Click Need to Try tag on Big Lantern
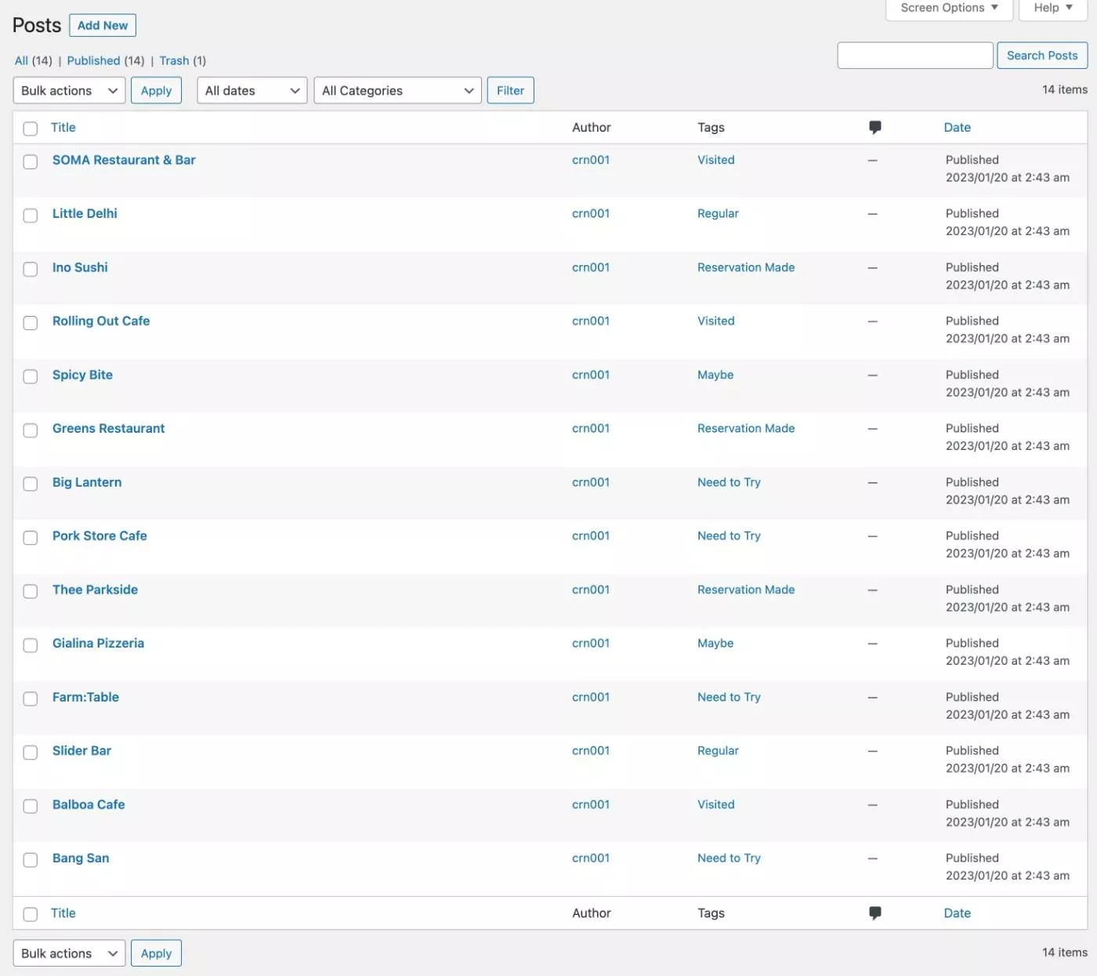Image resolution: width=1097 pixels, height=976 pixels. point(729,483)
